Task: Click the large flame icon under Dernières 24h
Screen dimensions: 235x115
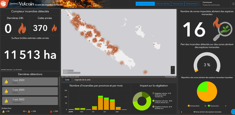Action: pyautogui.click(x=22, y=28)
